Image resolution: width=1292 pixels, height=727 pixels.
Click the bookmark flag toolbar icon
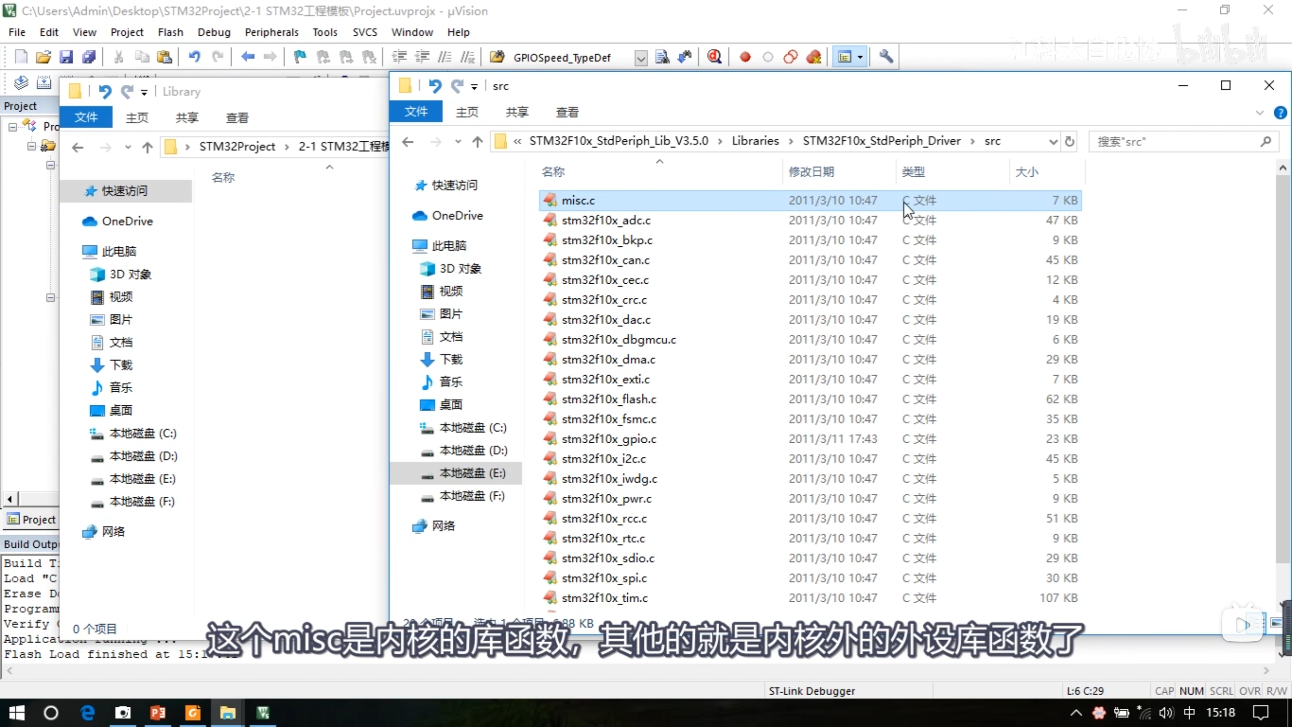point(300,57)
